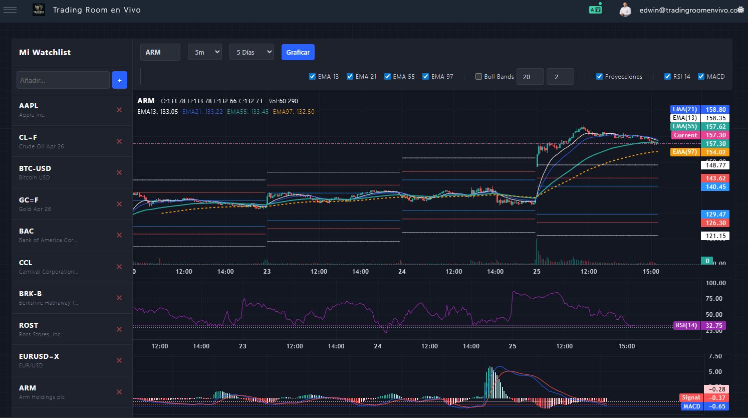Enable the Boll Bands checkbox
This screenshot has width=748, height=418.
[x=478, y=77]
